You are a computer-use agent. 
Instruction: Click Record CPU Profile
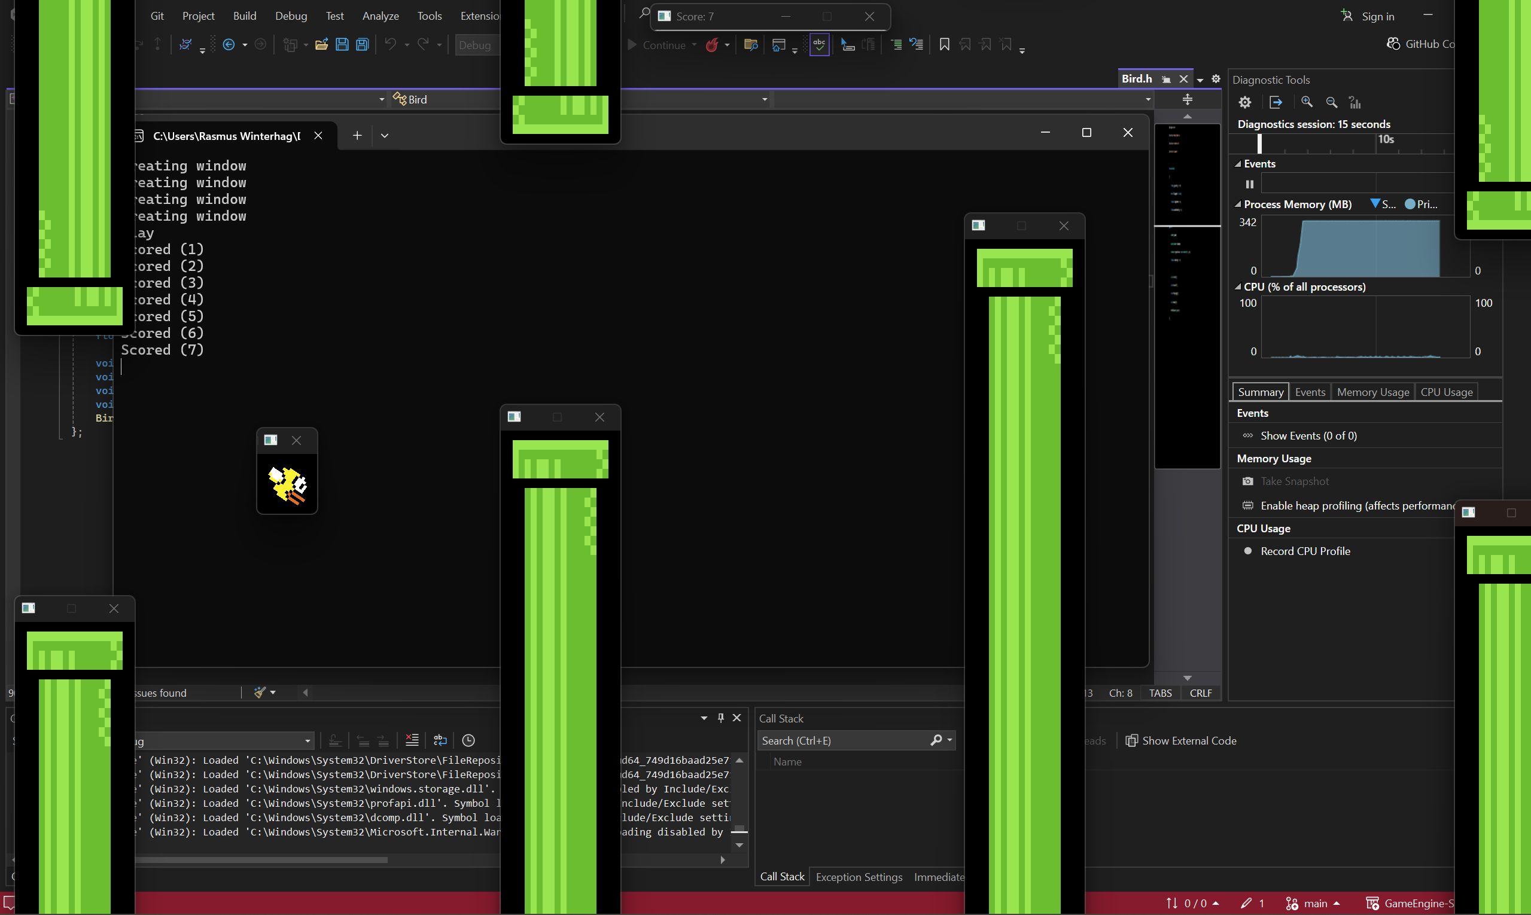1305,551
